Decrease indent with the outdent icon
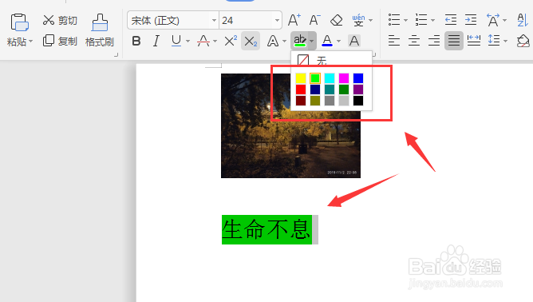Image resolution: width=533 pixels, height=302 pixels. pos(451,20)
